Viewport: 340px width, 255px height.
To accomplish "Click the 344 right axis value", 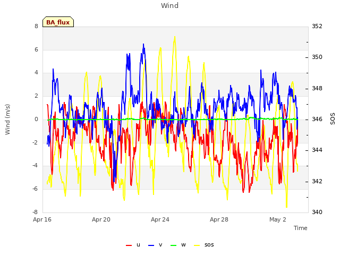I will point(317,150).
